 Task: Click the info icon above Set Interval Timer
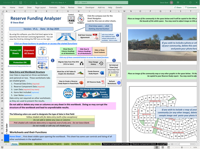coord(114,60)
